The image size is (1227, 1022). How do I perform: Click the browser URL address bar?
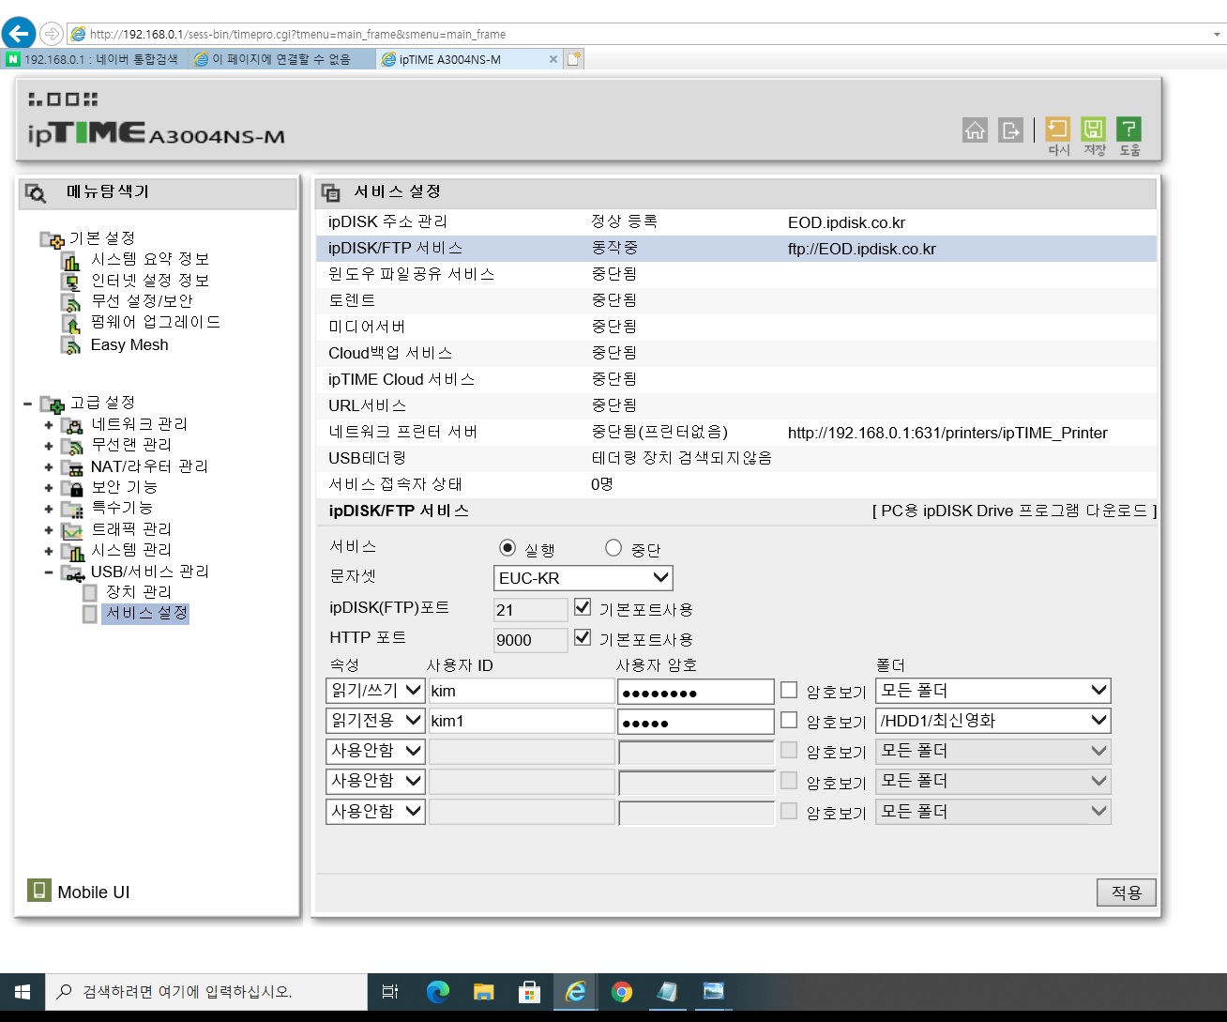[x=638, y=34]
